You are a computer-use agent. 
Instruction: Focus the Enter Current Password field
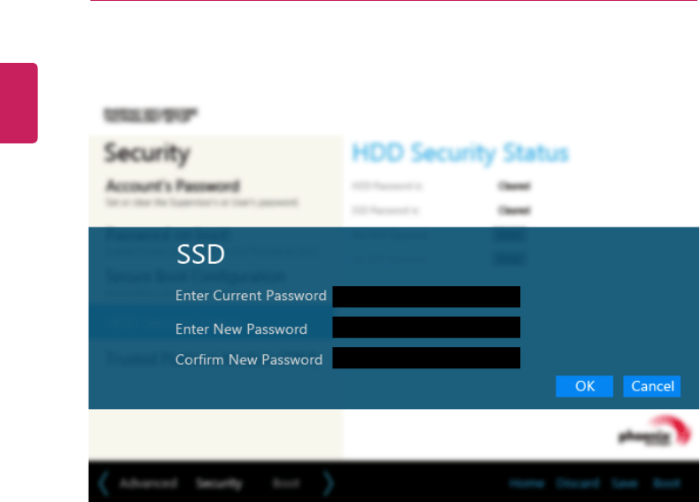pyautogui.click(x=426, y=297)
